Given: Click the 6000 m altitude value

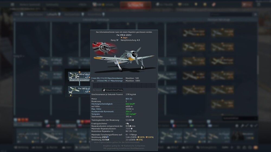Looking at the screenshot, I should (129, 107).
